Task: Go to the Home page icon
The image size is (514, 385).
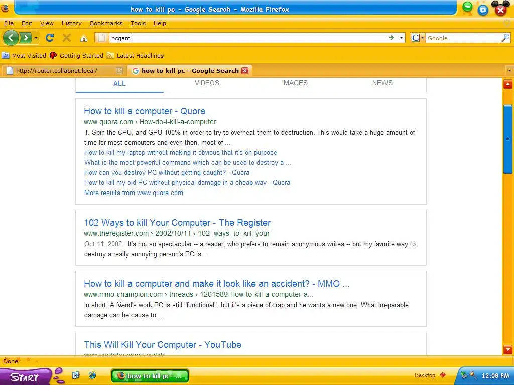Action: [x=84, y=38]
